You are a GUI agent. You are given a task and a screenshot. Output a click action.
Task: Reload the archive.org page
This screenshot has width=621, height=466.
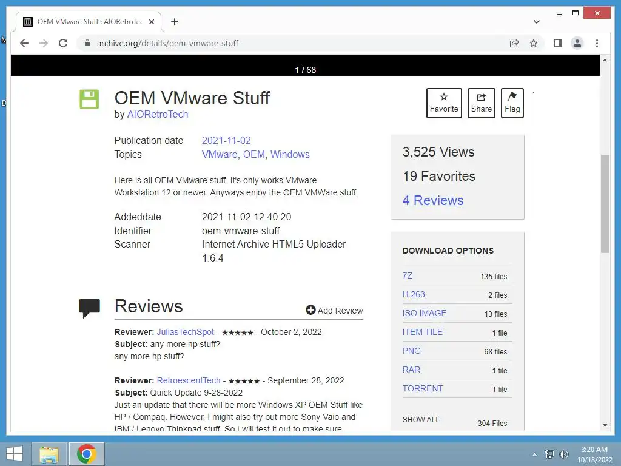[x=63, y=43]
